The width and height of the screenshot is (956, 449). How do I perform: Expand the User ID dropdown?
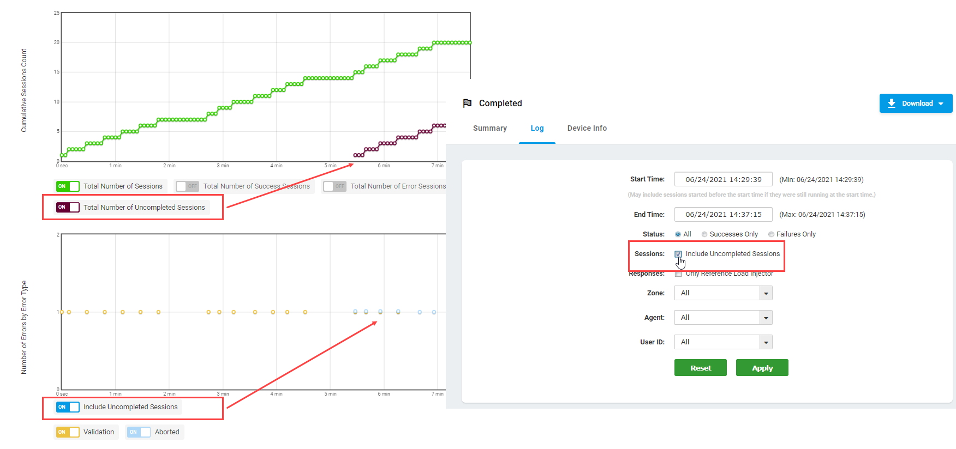[x=766, y=342]
